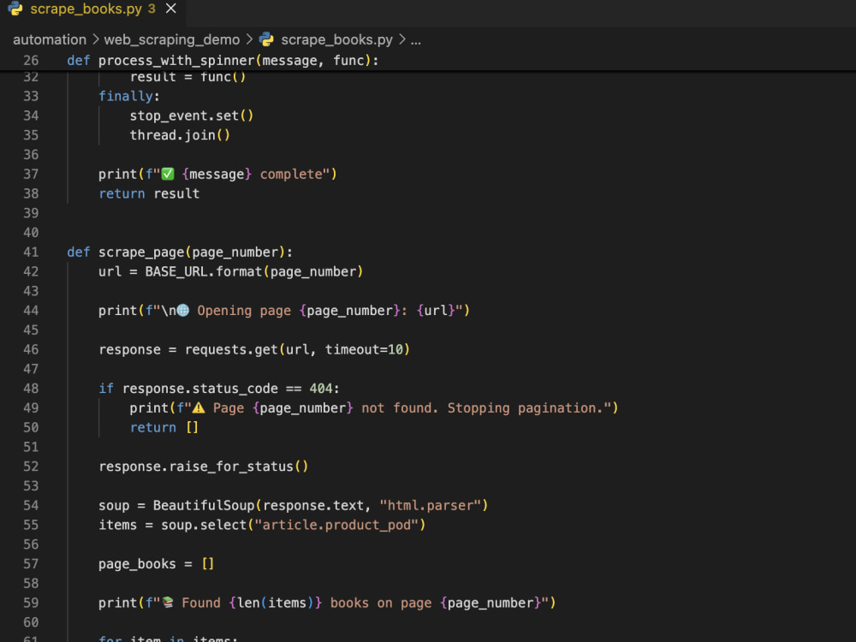856x642 pixels.
Task: Click the Python icon in the breadcrumb
Action: tap(266, 39)
